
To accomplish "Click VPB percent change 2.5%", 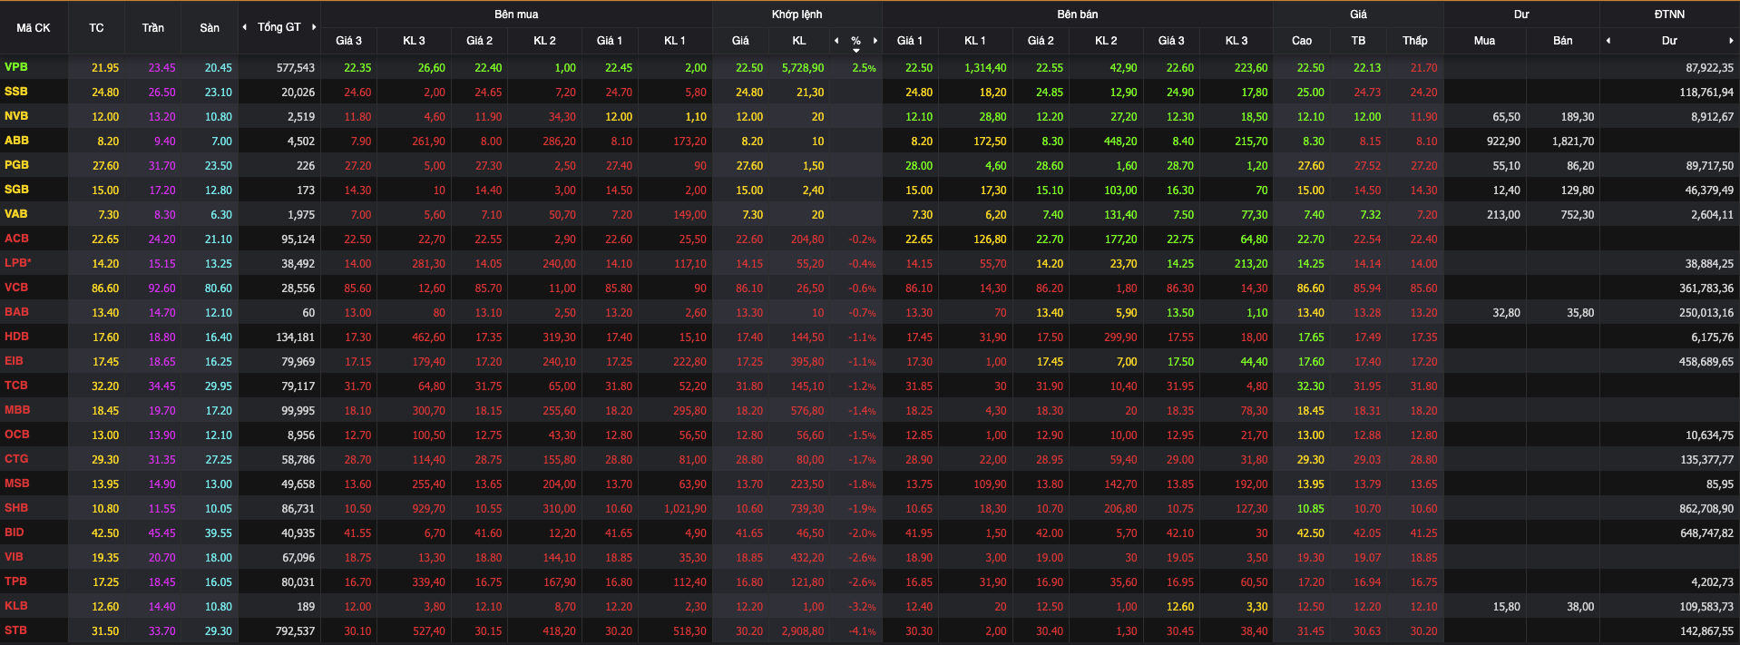I will [864, 68].
